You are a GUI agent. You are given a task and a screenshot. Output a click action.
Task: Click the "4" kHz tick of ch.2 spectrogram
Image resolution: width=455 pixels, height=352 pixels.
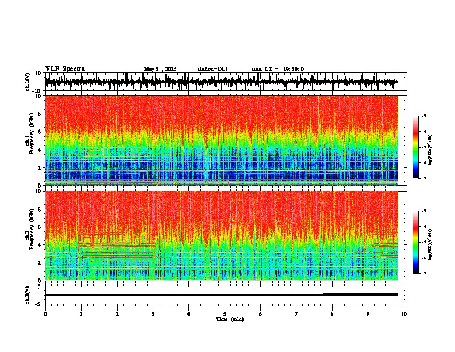pos(40,245)
